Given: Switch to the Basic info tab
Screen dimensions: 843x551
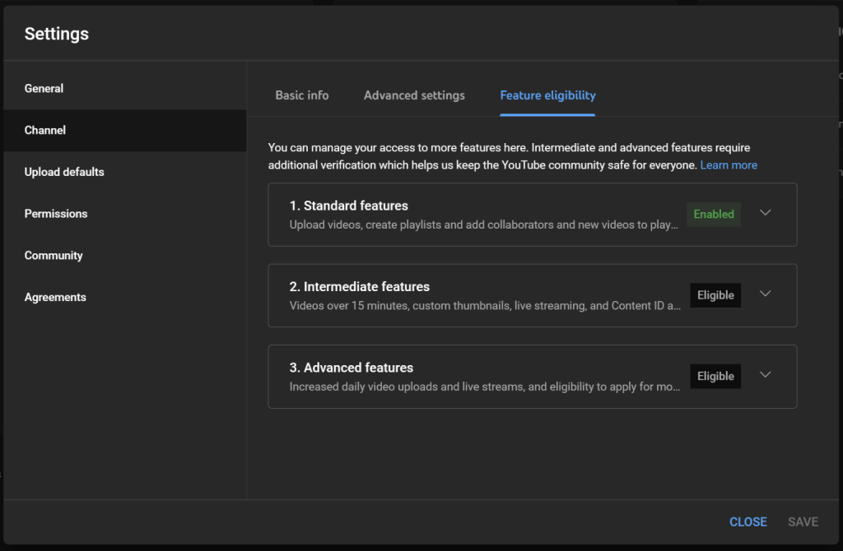Looking at the screenshot, I should (x=301, y=95).
